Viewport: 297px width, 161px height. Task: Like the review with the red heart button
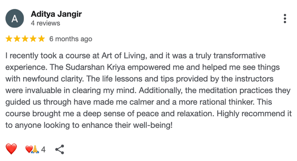pos(11,149)
